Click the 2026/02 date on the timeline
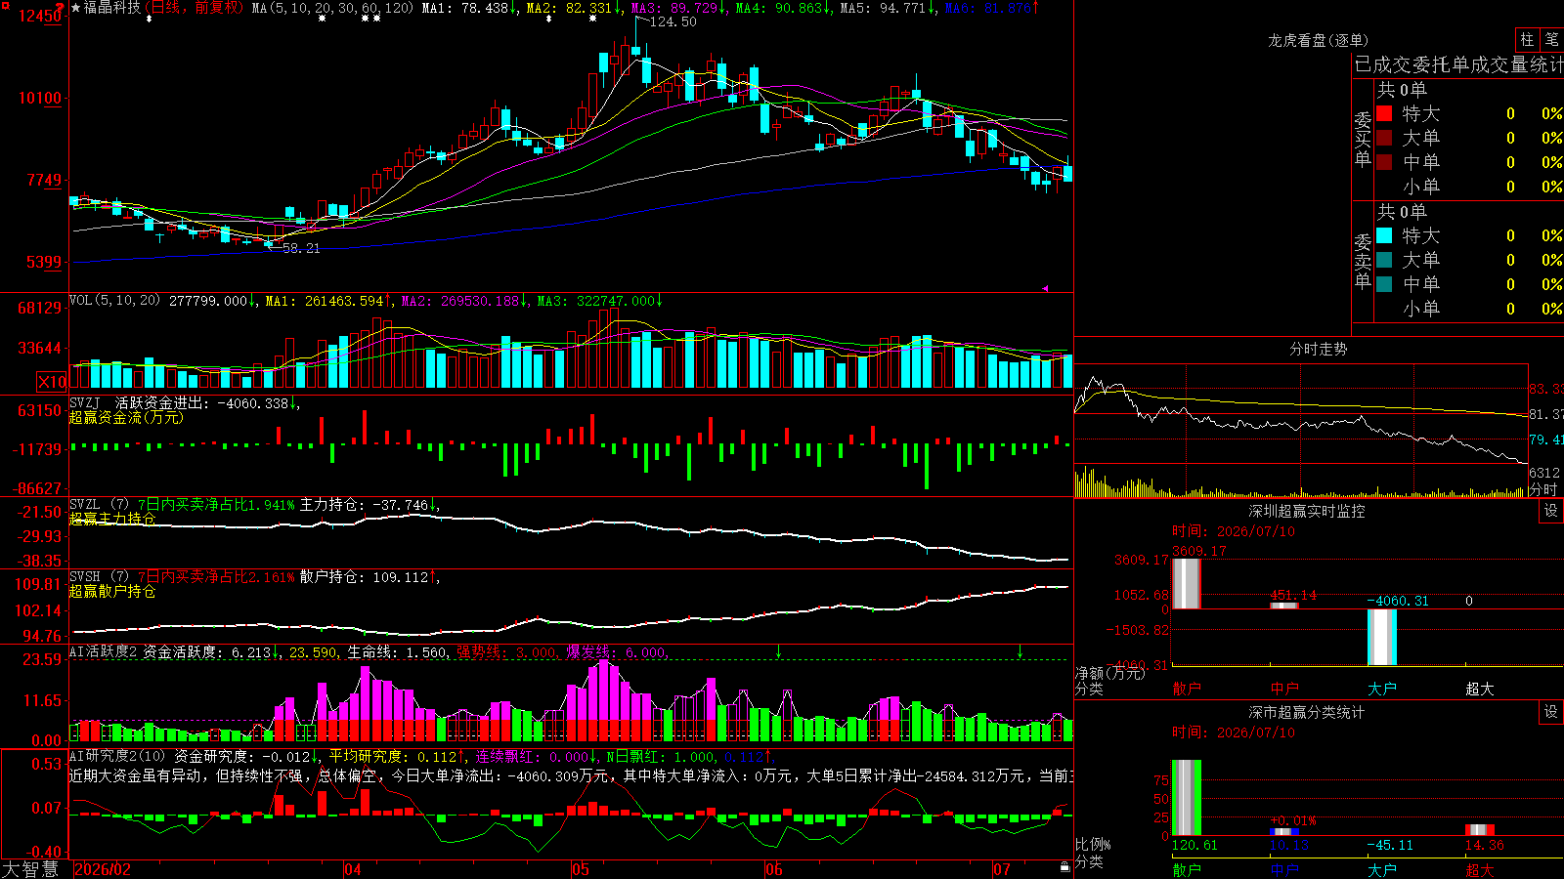This screenshot has height=879, width=1564. 103,869
